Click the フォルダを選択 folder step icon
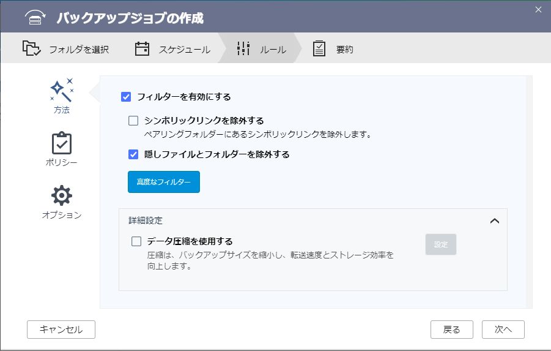The height and width of the screenshot is (351, 551). (32, 48)
